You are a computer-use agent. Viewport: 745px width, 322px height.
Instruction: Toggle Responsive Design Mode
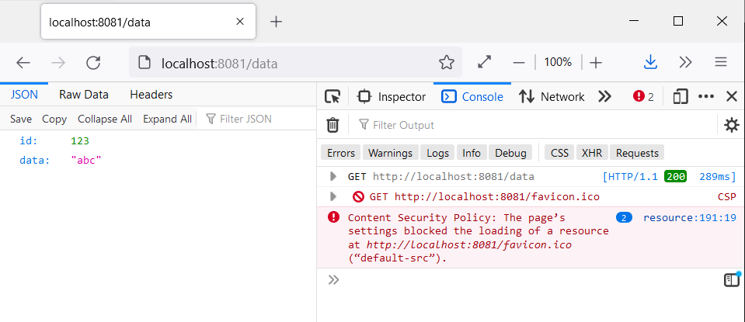681,97
